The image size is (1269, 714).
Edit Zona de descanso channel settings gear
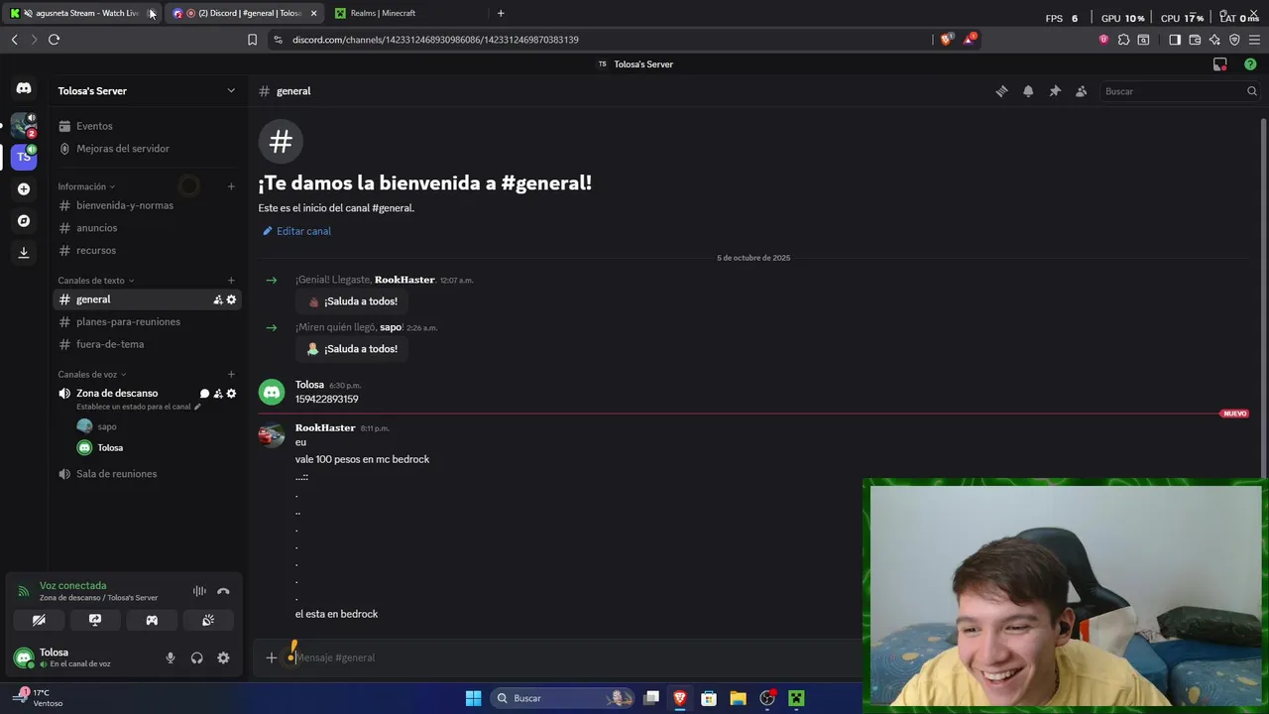pyautogui.click(x=231, y=394)
